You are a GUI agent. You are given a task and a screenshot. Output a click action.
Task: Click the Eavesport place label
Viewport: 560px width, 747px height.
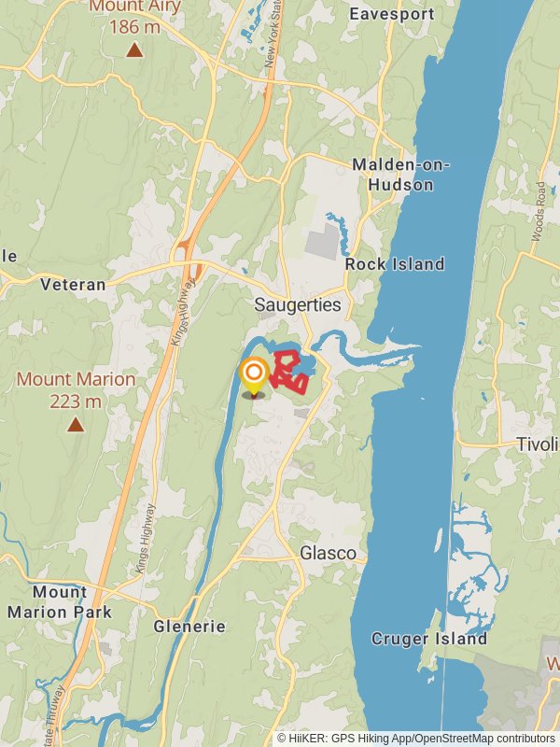tap(392, 14)
